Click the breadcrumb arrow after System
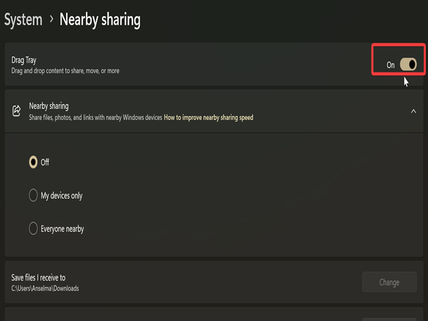The height and width of the screenshot is (321, 428). point(51,19)
